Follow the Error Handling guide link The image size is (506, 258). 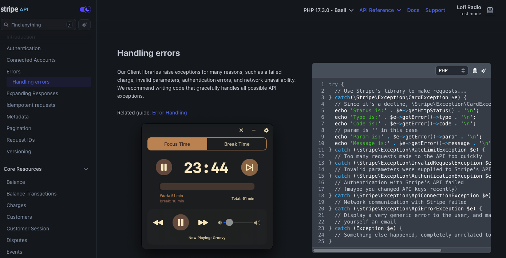coord(170,113)
